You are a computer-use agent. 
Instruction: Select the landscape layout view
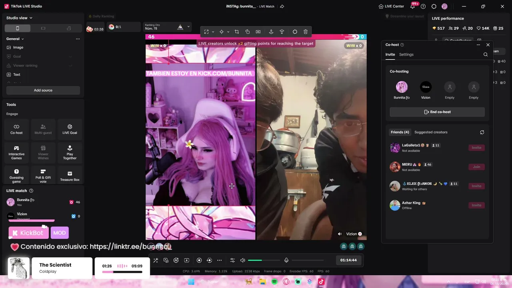pyautogui.click(x=43, y=28)
